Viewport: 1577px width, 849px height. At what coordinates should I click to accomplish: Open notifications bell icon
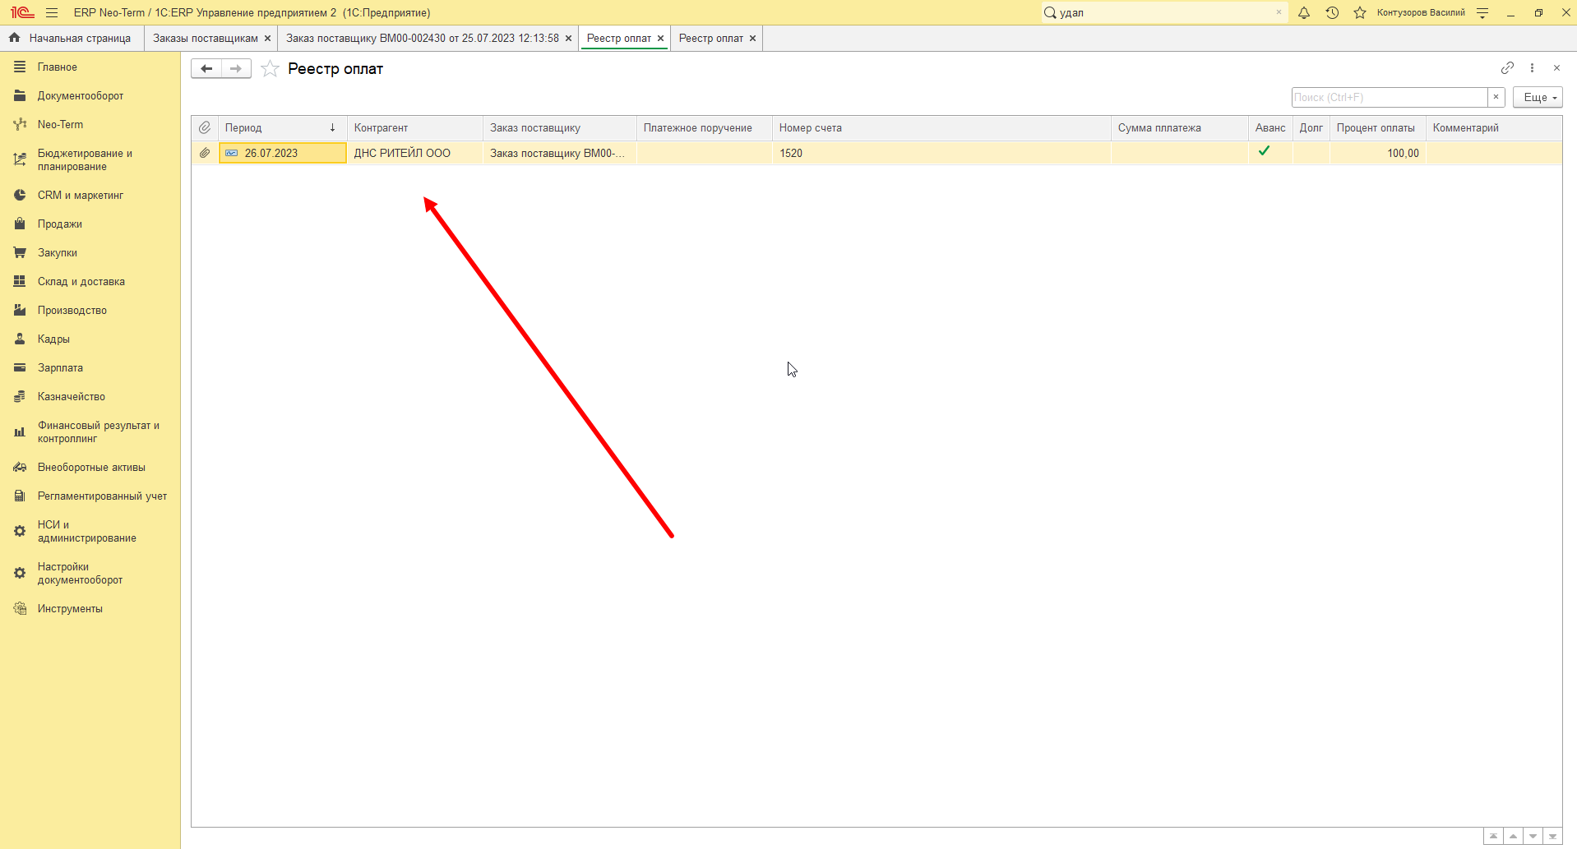tap(1304, 12)
